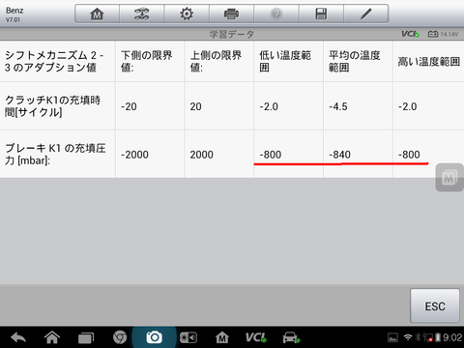Viewport: 464px width, 348px height.
Task: Save data with floppy disk icon
Action: [321, 14]
